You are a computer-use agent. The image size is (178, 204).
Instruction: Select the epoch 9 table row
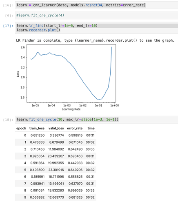click(x=56, y=197)
